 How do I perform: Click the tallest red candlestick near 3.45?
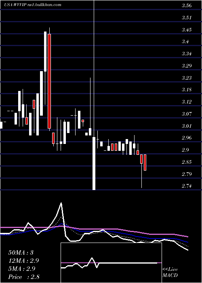(49, 81)
